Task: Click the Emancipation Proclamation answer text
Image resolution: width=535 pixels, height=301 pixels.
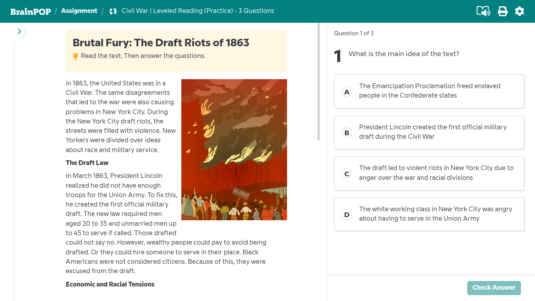Action: (x=430, y=91)
